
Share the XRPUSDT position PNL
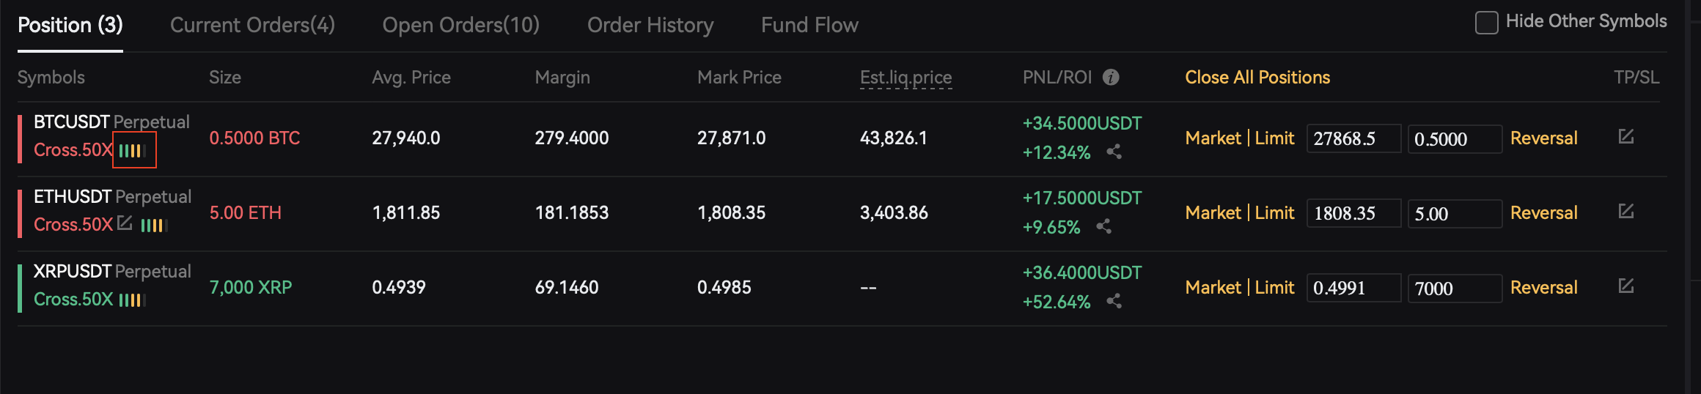pyautogui.click(x=1114, y=301)
